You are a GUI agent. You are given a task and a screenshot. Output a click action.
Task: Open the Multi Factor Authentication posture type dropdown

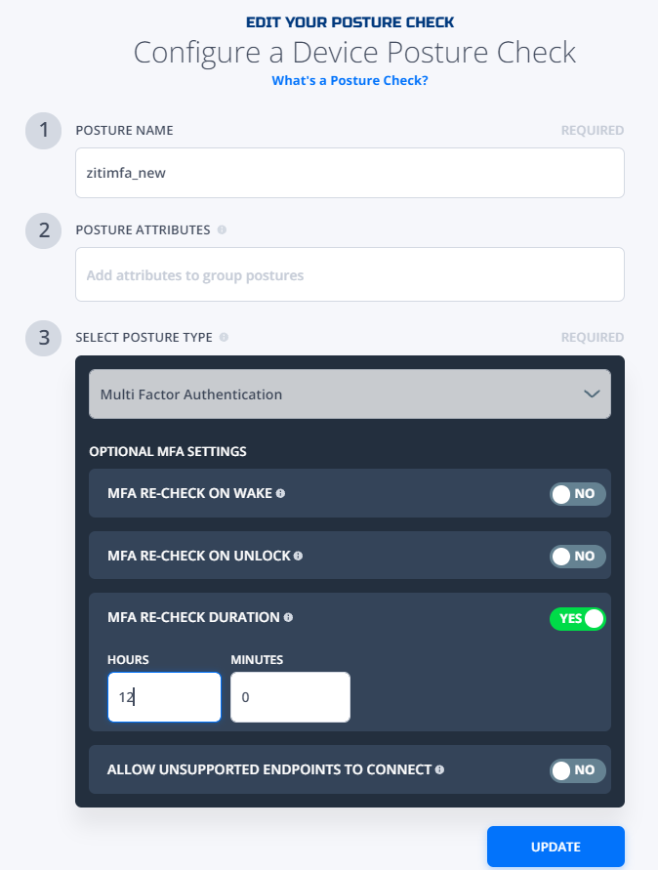pyautogui.click(x=350, y=394)
